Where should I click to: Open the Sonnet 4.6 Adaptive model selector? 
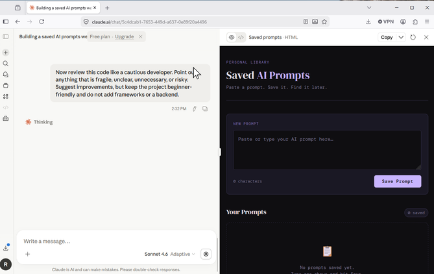point(170,254)
